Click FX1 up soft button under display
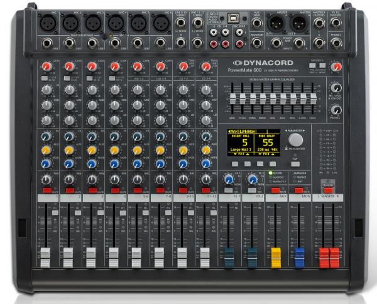The width and height of the screenshot is (377, 304). click(248, 164)
